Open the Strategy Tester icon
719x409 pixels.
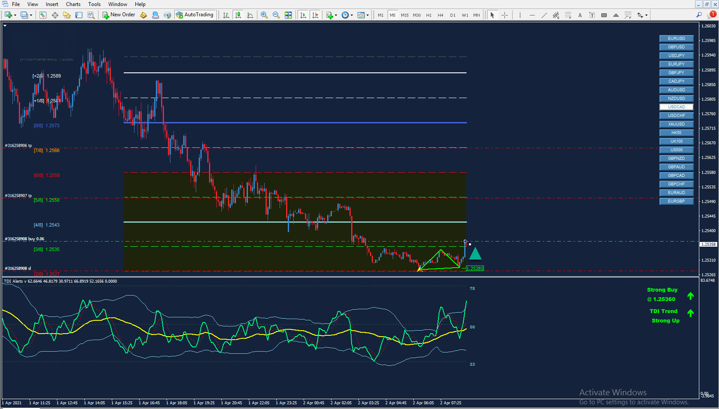coord(91,15)
